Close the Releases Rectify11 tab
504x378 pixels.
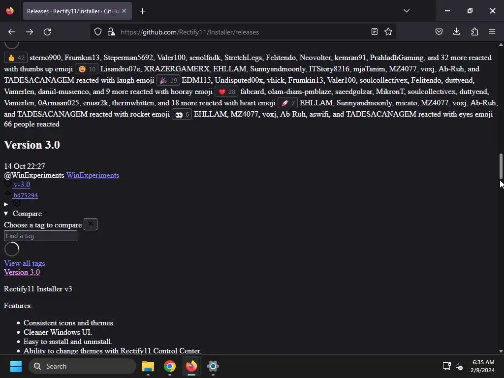124,11
